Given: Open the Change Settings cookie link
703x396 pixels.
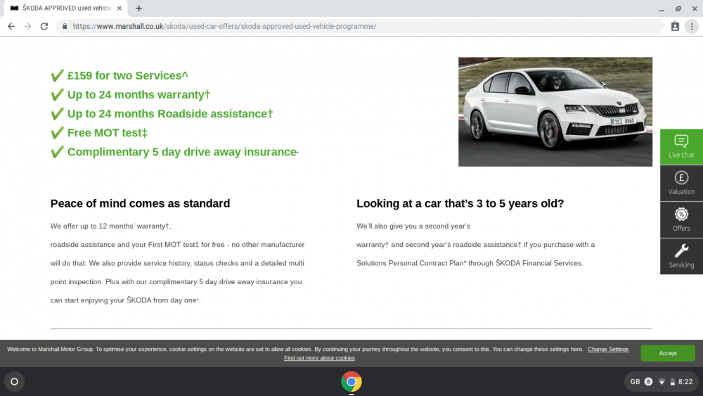Looking at the screenshot, I should click(608, 350).
